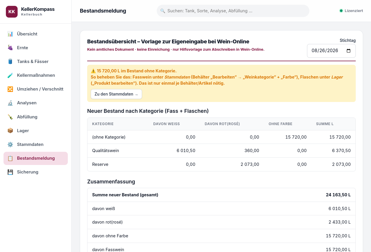Click the Zu den Stammdaten button
This screenshot has width=371, height=252.
click(116, 94)
